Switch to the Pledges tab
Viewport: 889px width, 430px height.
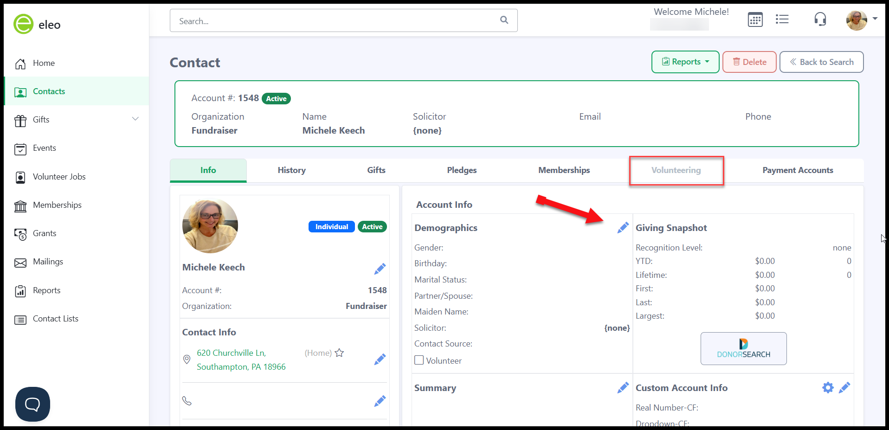tap(462, 170)
